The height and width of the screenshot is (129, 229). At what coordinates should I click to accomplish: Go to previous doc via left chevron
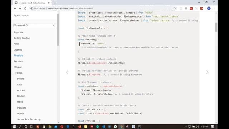[67, 72]
